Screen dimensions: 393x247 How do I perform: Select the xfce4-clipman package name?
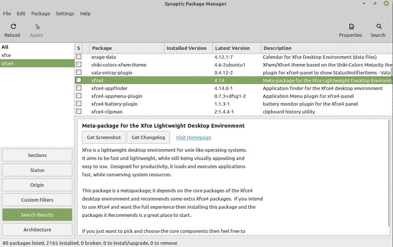[107, 111]
